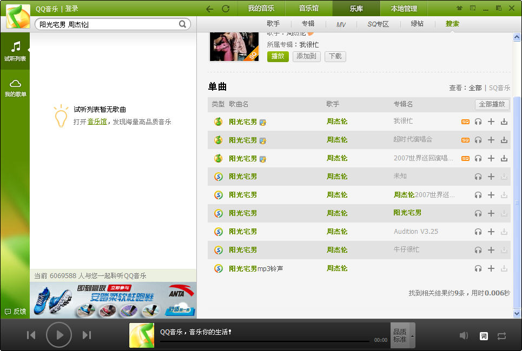The height and width of the screenshot is (351, 522).
Task: Click the volume speaker icon
Action: tap(464, 336)
